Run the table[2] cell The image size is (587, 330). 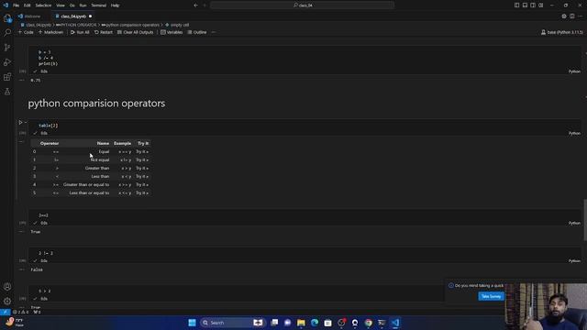click(x=20, y=122)
